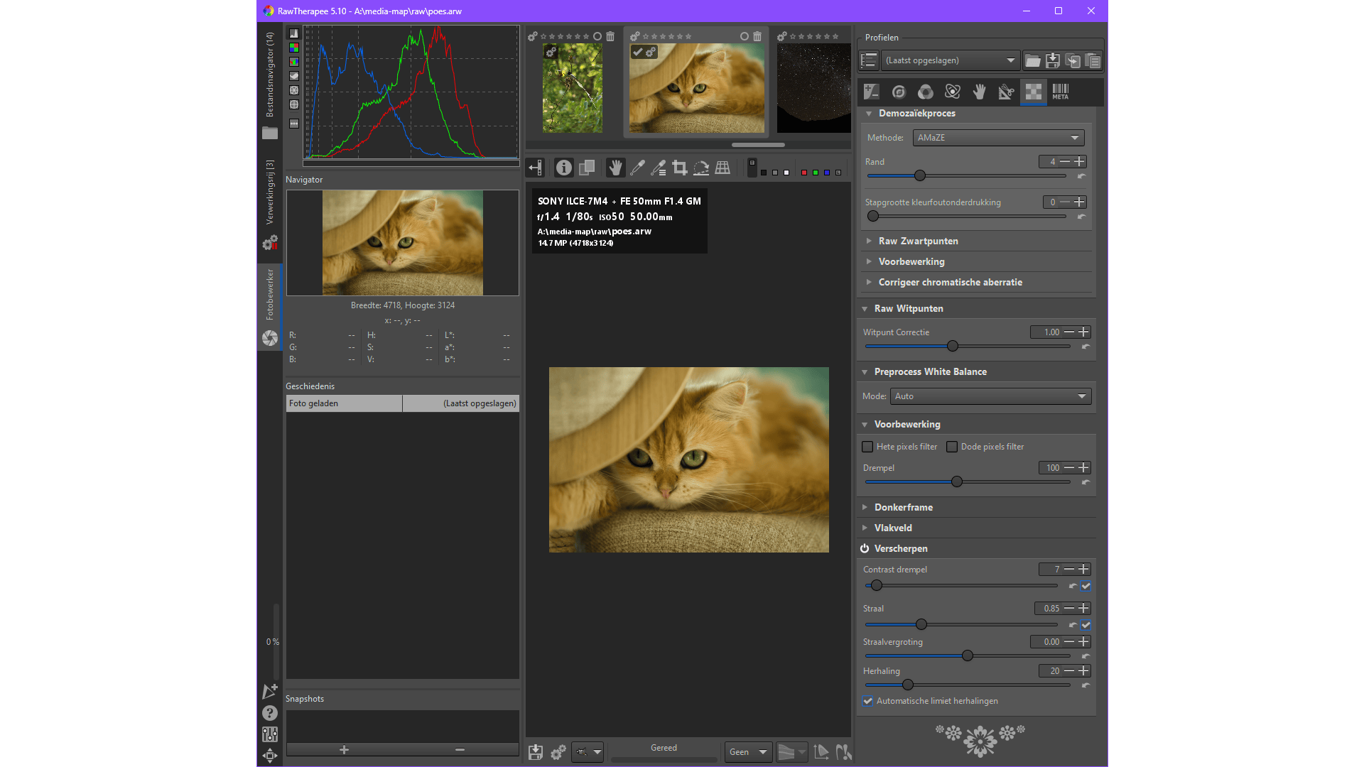This screenshot has height=767, width=1364.
Task: Uncheck Automatische limiet herhalingen
Action: 868,701
